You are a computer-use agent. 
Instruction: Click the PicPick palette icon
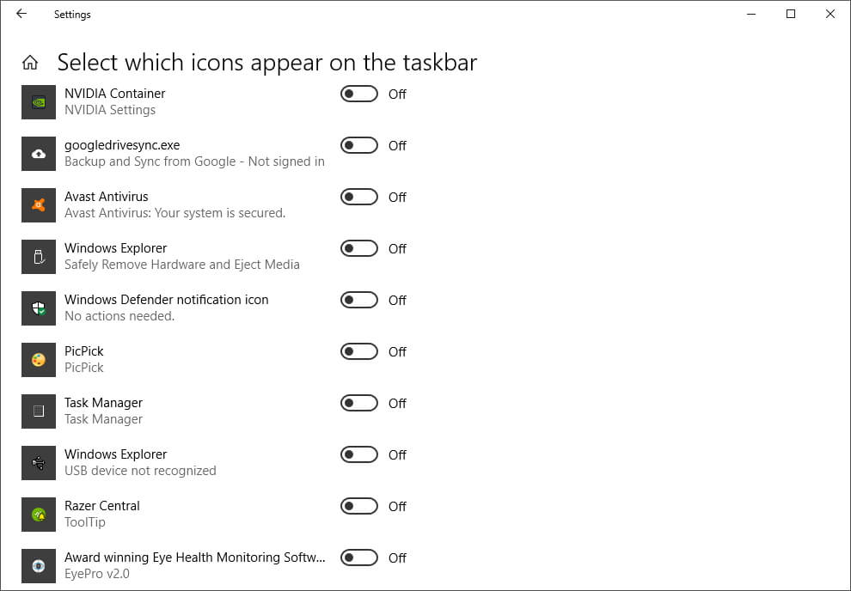click(39, 359)
